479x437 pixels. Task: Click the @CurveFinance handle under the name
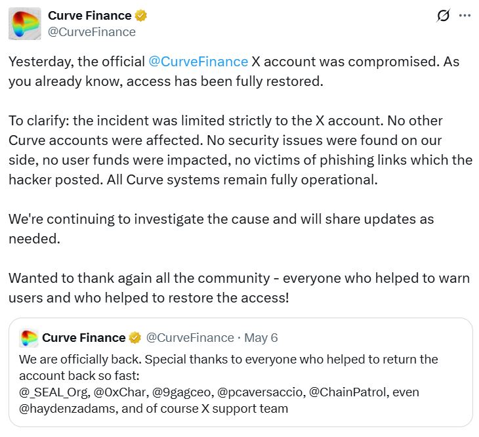click(x=91, y=31)
